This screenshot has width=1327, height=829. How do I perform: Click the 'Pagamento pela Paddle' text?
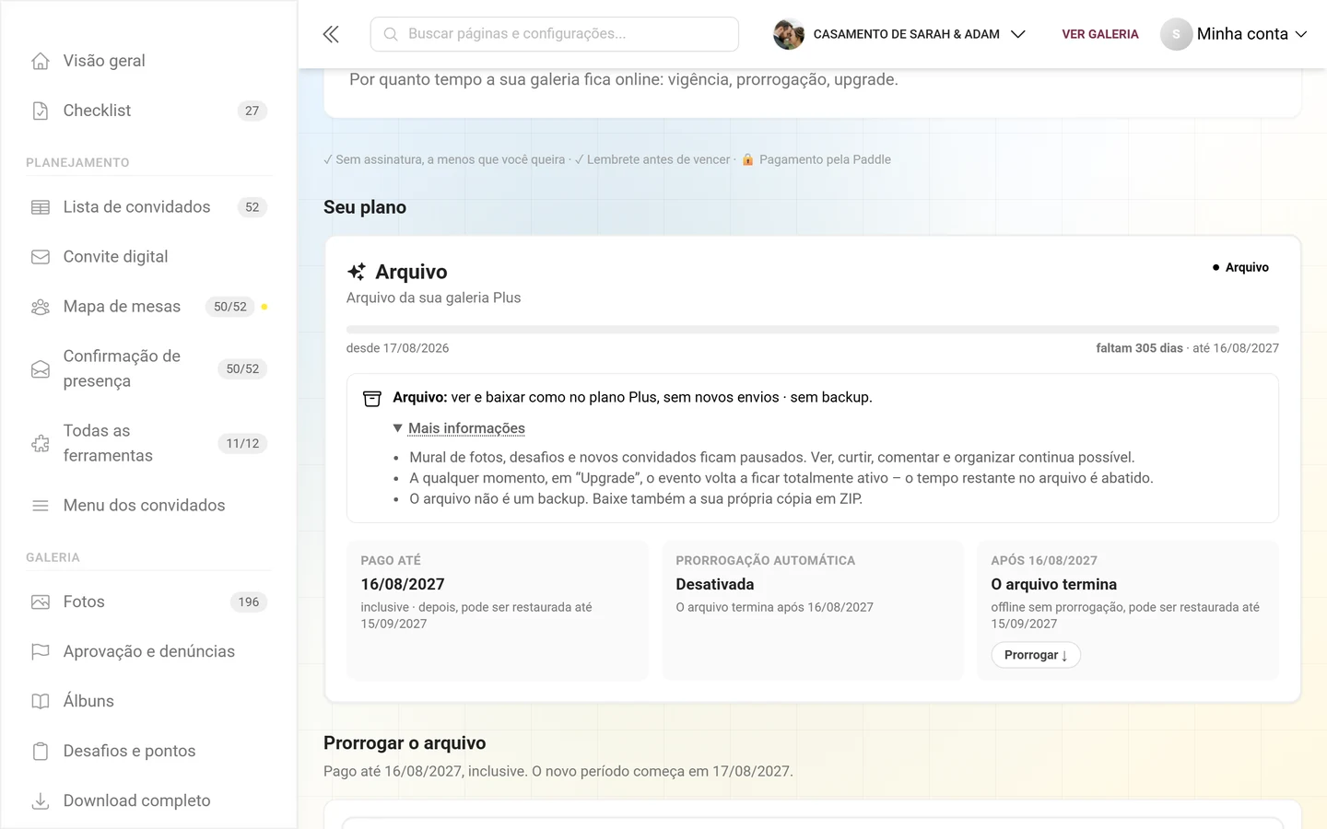[825, 159]
